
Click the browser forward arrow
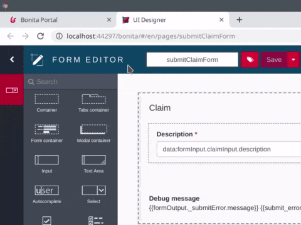[x=25, y=36]
